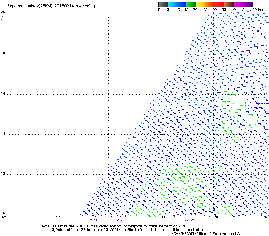The height and width of the screenshot is (236, 269).
Task: Click the purple time label '22:31'
Action: (92, 220)
